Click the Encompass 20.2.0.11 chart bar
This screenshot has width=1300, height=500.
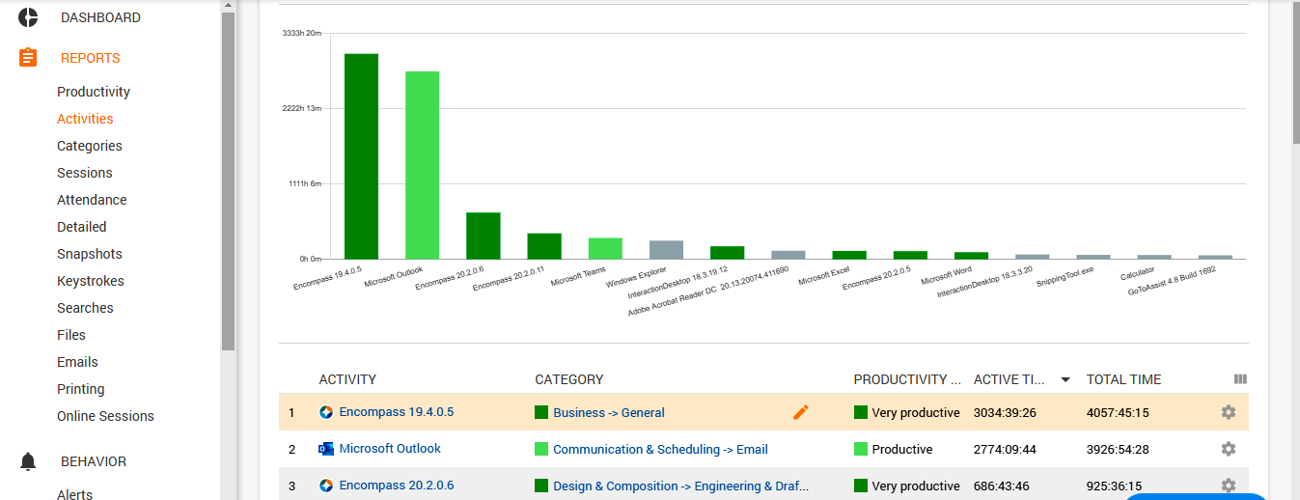click(x=544, y=246)
